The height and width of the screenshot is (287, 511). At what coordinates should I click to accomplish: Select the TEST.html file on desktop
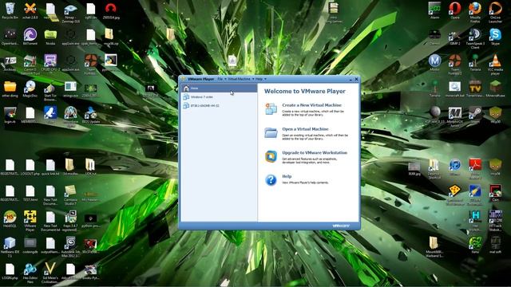pyautogui.click(x=30, y=193)
